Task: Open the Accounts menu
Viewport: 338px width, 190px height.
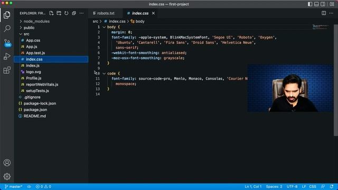Action: click(7, 163)
